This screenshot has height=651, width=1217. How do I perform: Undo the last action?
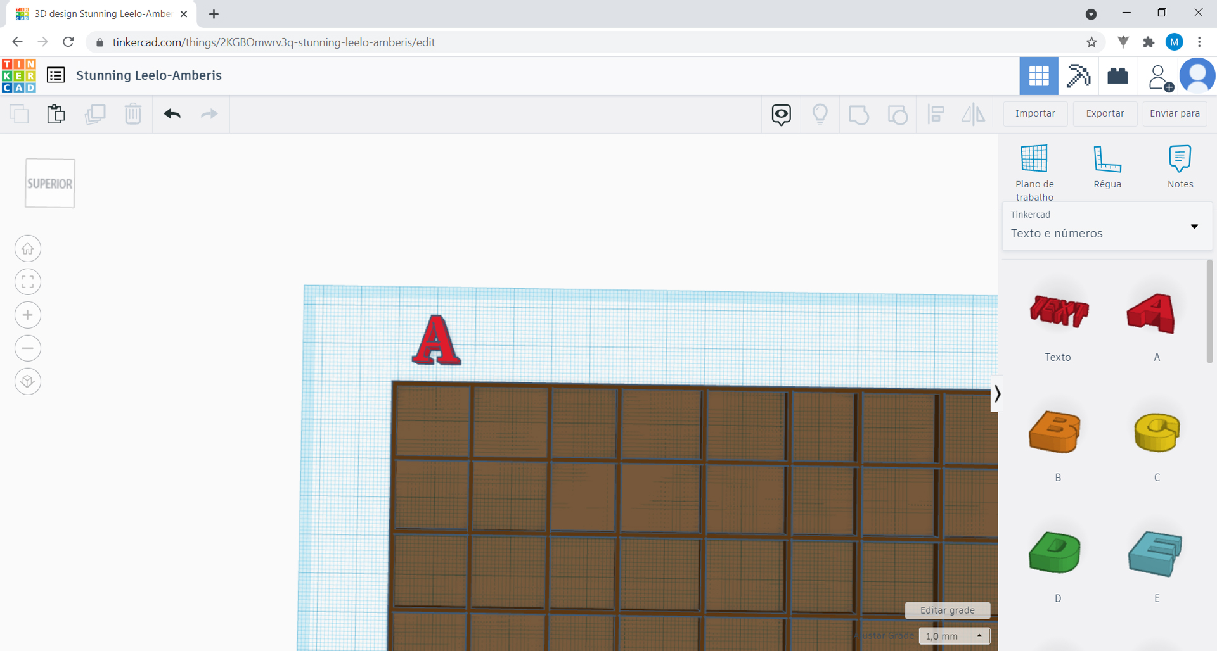(172, 114)
